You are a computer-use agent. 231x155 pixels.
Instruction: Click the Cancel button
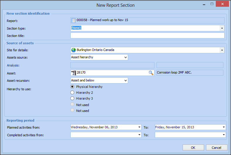click(217, 148)
